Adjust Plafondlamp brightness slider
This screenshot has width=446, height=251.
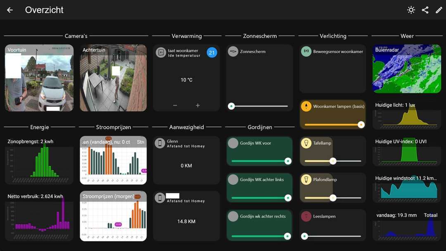point(333,198)
